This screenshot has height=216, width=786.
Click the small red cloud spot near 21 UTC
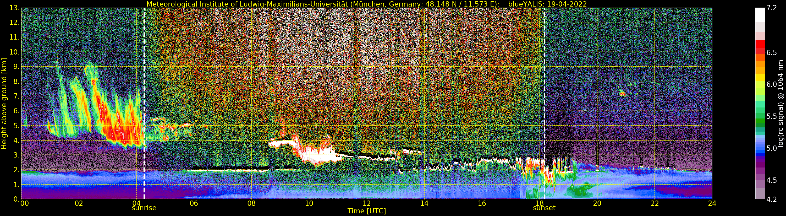tap(623, 94)
